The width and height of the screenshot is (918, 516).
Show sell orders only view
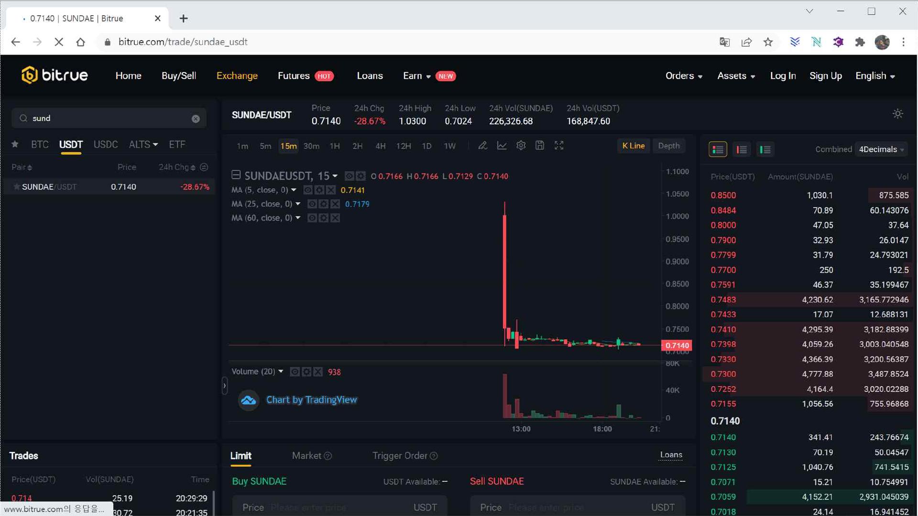pos(742,149)
